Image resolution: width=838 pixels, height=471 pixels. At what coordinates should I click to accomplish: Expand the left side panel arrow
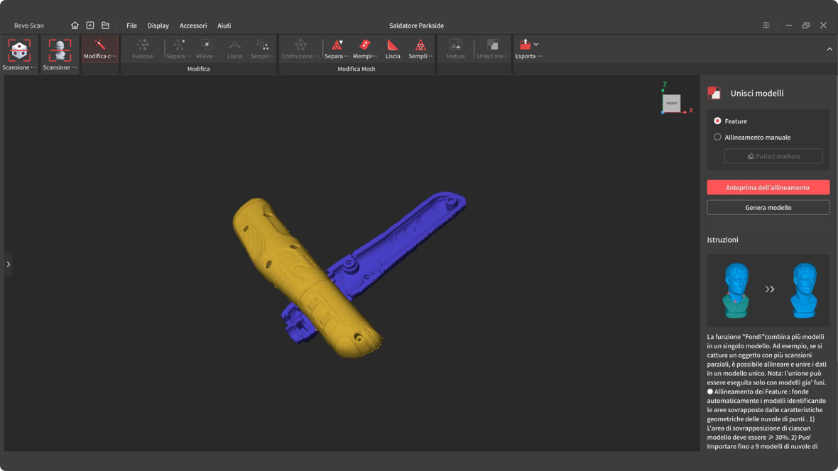[9, 265]
